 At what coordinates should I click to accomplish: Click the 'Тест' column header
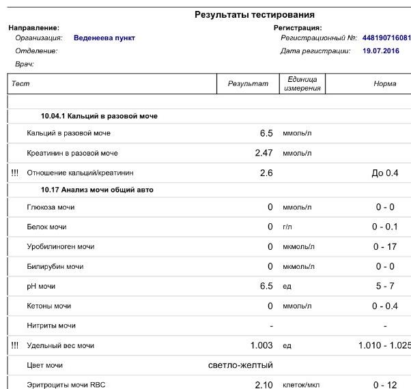coord(20,84)
